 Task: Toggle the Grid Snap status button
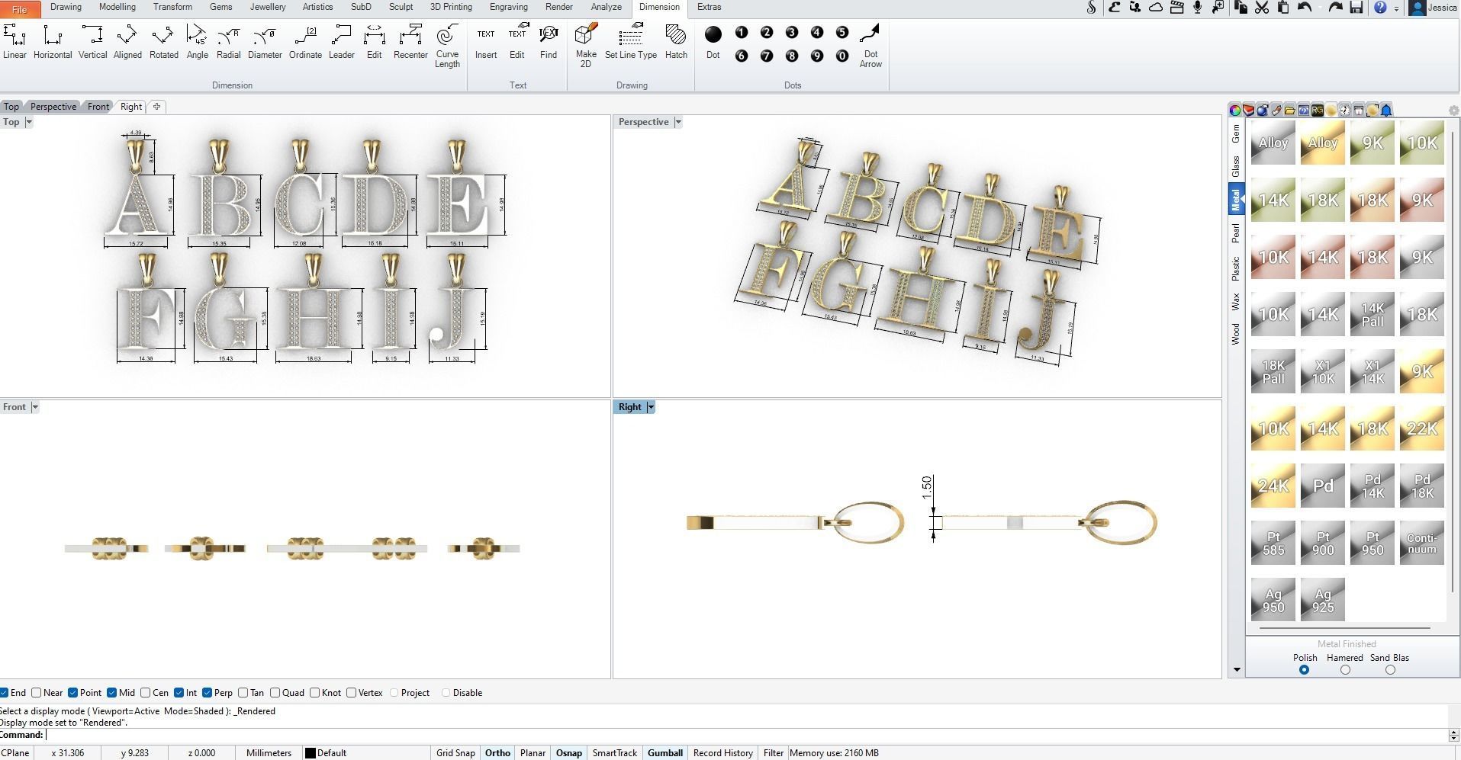point(455,753)
